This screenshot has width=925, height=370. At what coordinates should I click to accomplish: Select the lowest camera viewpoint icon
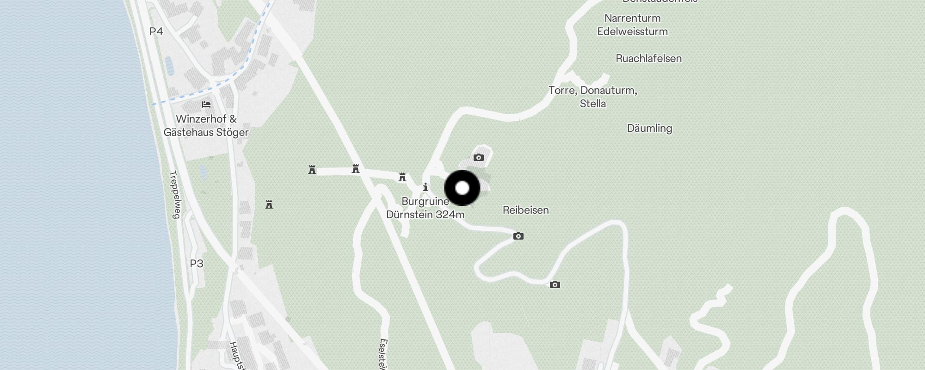click(x=555, y=284)
